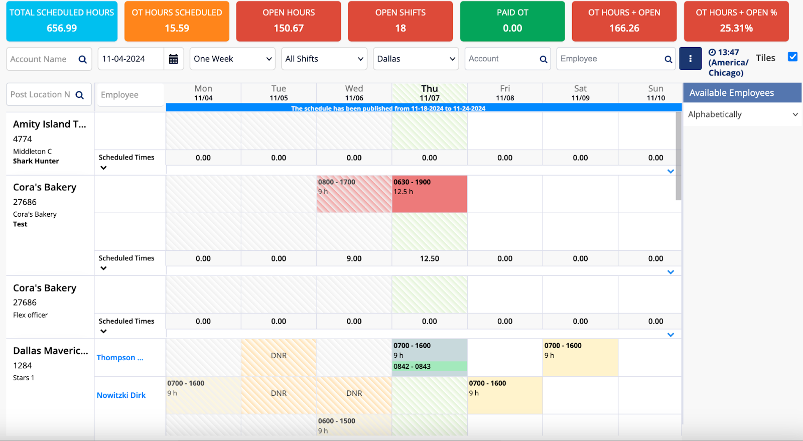Click the Account field search icon

tap(543, 59)
